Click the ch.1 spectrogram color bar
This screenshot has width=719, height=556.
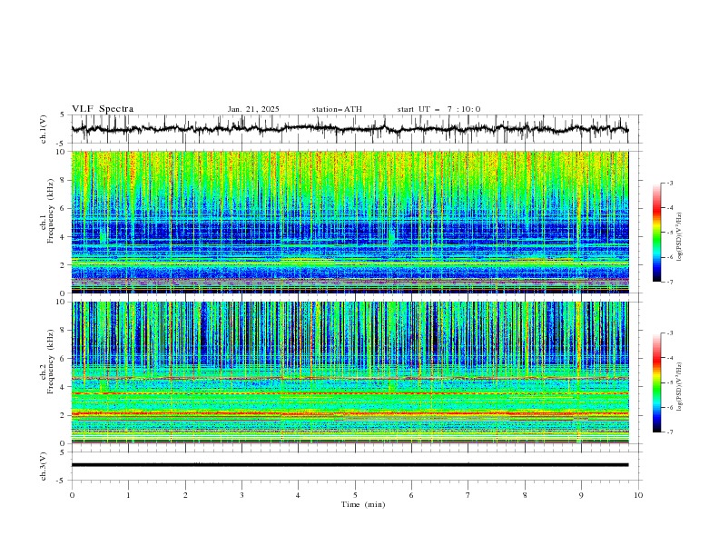656,233
